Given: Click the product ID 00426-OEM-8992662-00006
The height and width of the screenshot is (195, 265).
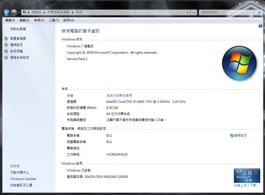Looking at the screenshot, I should [106, 177].
